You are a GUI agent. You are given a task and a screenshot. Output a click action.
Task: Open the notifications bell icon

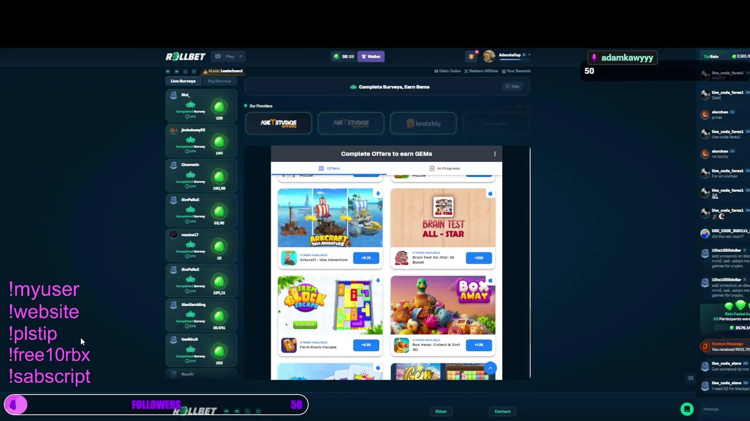471,56
